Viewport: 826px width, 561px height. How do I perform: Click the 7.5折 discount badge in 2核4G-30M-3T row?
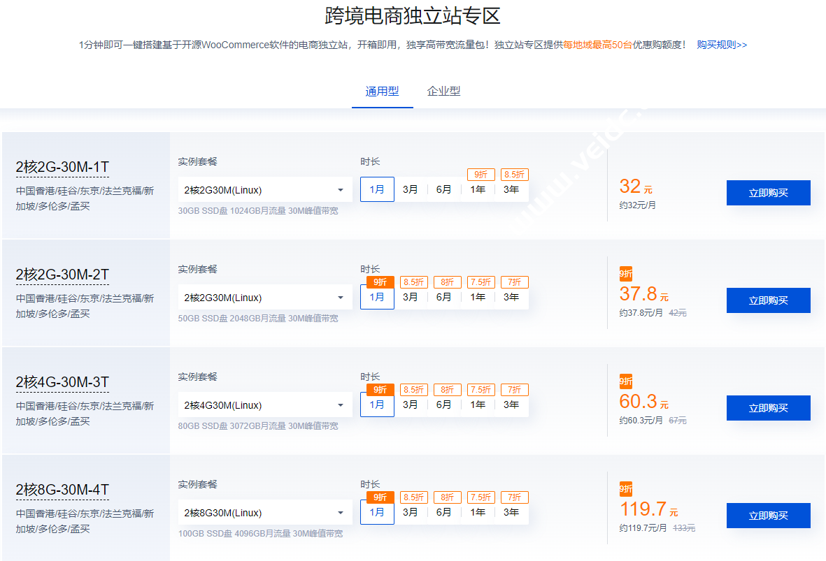coord(480,390)
